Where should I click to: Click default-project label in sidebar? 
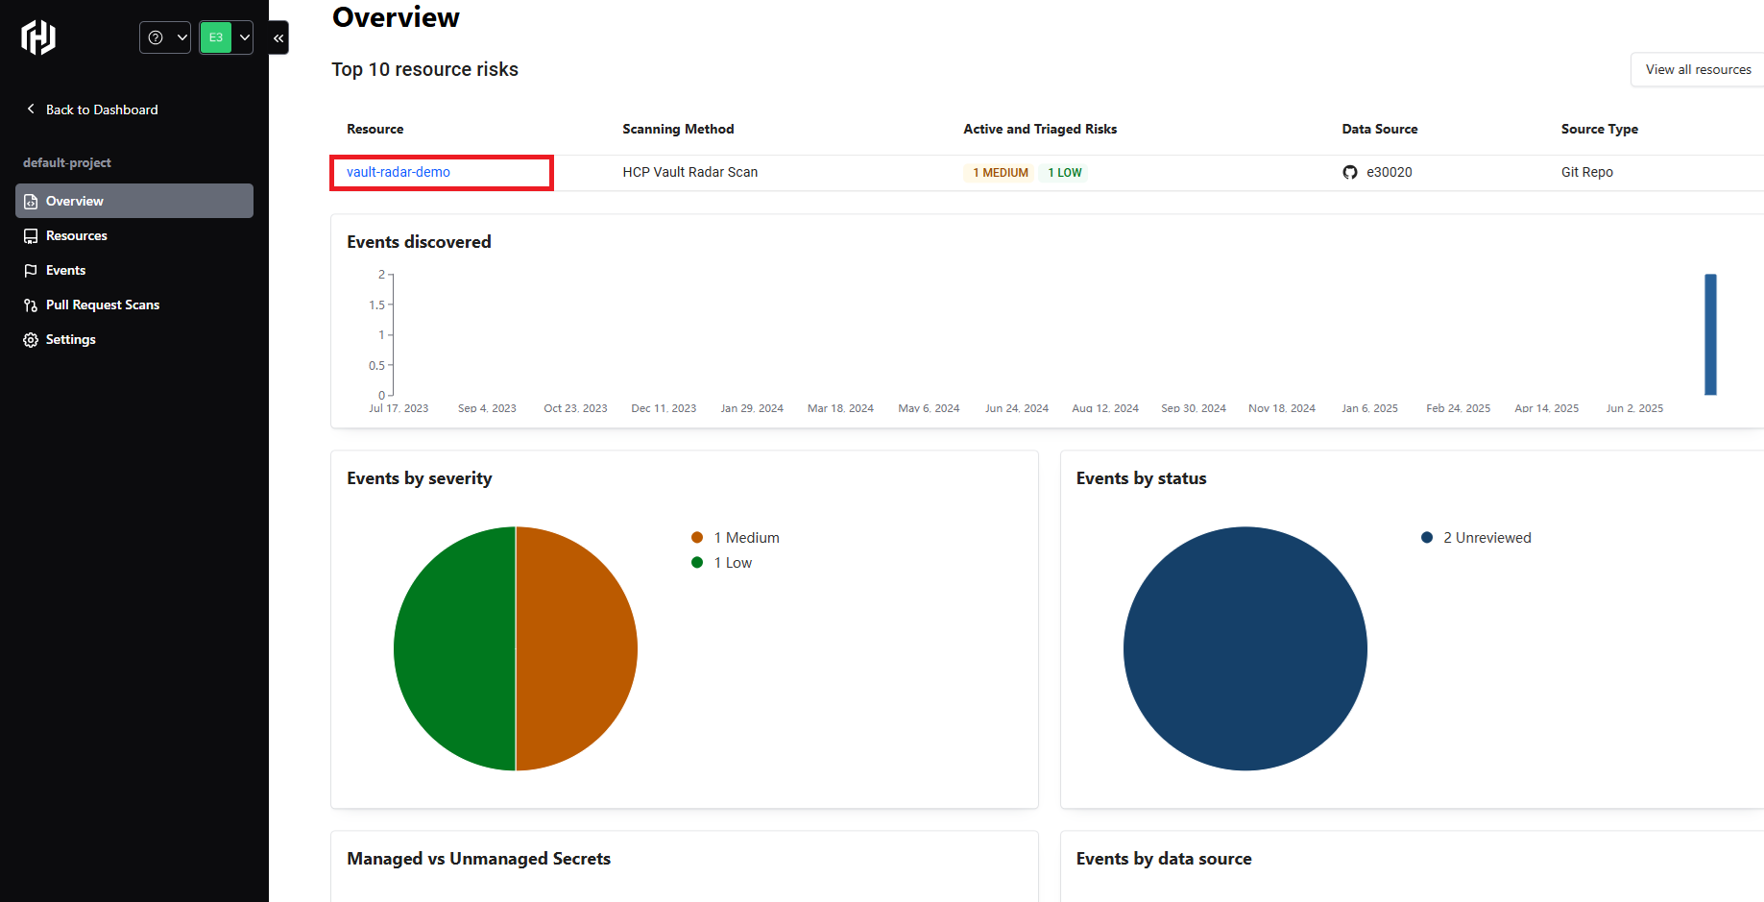[67, 162]
